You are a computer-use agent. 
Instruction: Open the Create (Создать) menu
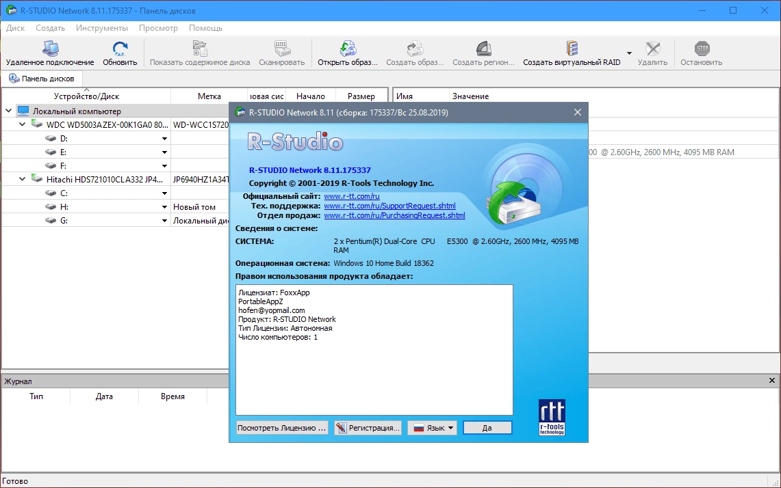[50, 28]
